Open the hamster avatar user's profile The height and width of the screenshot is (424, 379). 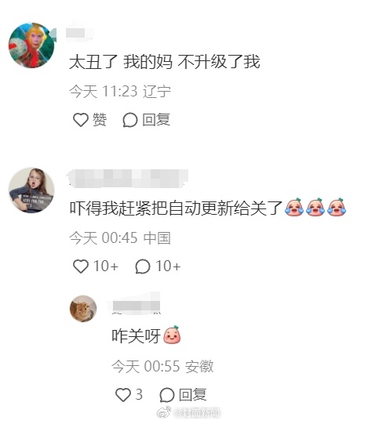coord(83,309)
